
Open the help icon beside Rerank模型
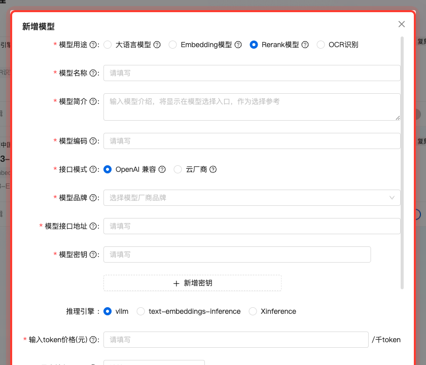(x=305, y=45)
